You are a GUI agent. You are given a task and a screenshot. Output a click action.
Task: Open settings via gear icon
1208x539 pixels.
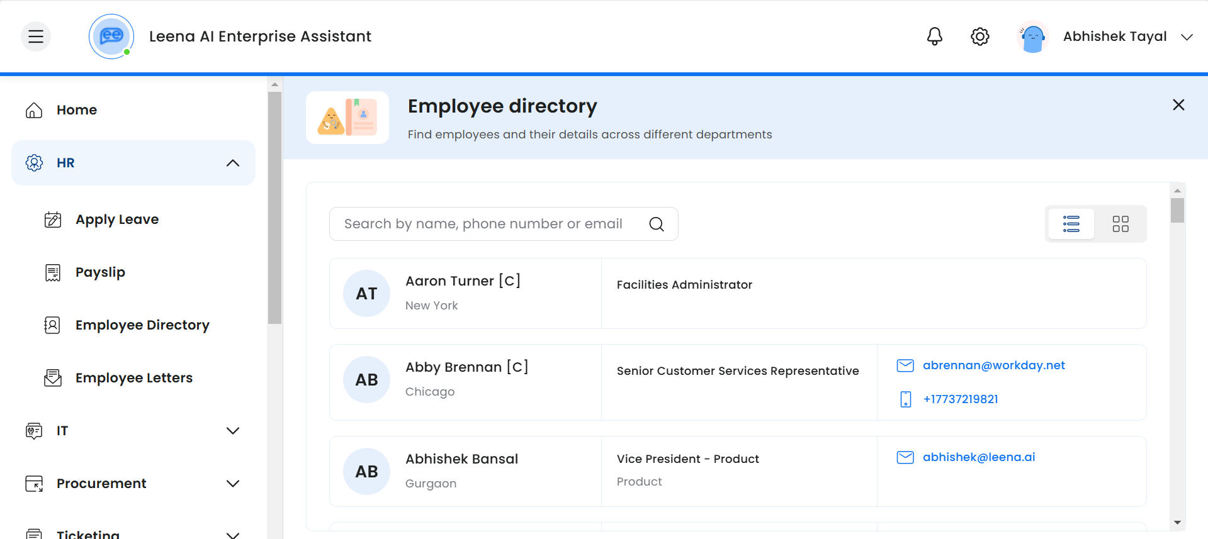(979, 36)
